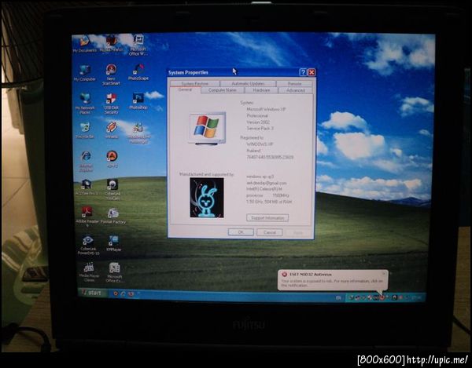Open the Start menu
This screenshot has height=368, width=472.
point(92,293)
